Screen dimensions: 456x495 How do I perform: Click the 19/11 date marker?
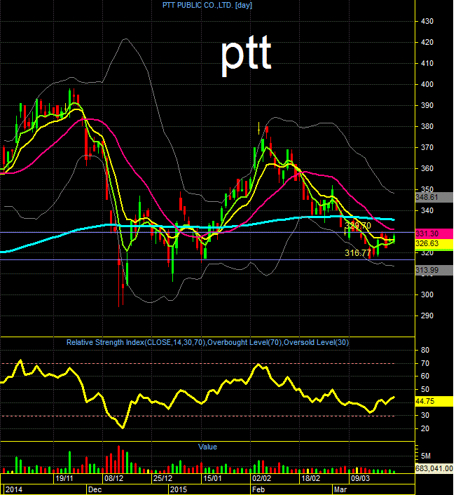coord(64,478)
